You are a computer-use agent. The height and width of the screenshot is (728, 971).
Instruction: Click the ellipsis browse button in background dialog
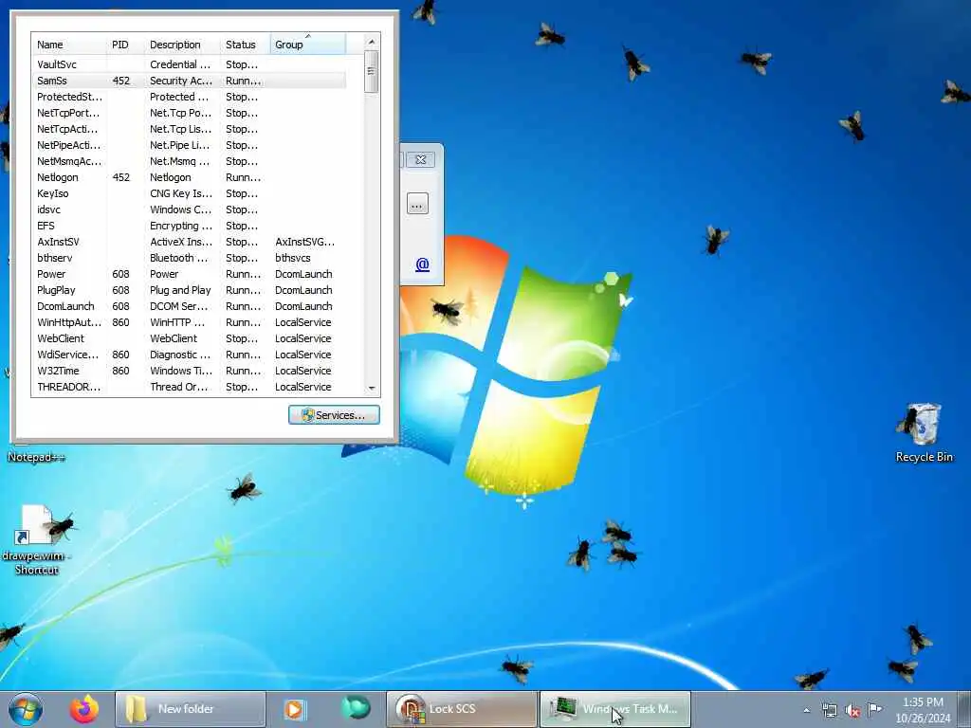pos(417,204)
